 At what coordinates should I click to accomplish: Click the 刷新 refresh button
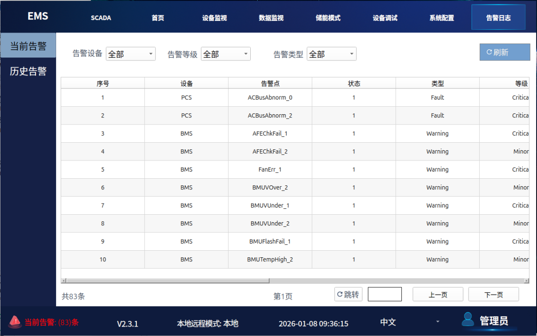(x=505, y=52)
